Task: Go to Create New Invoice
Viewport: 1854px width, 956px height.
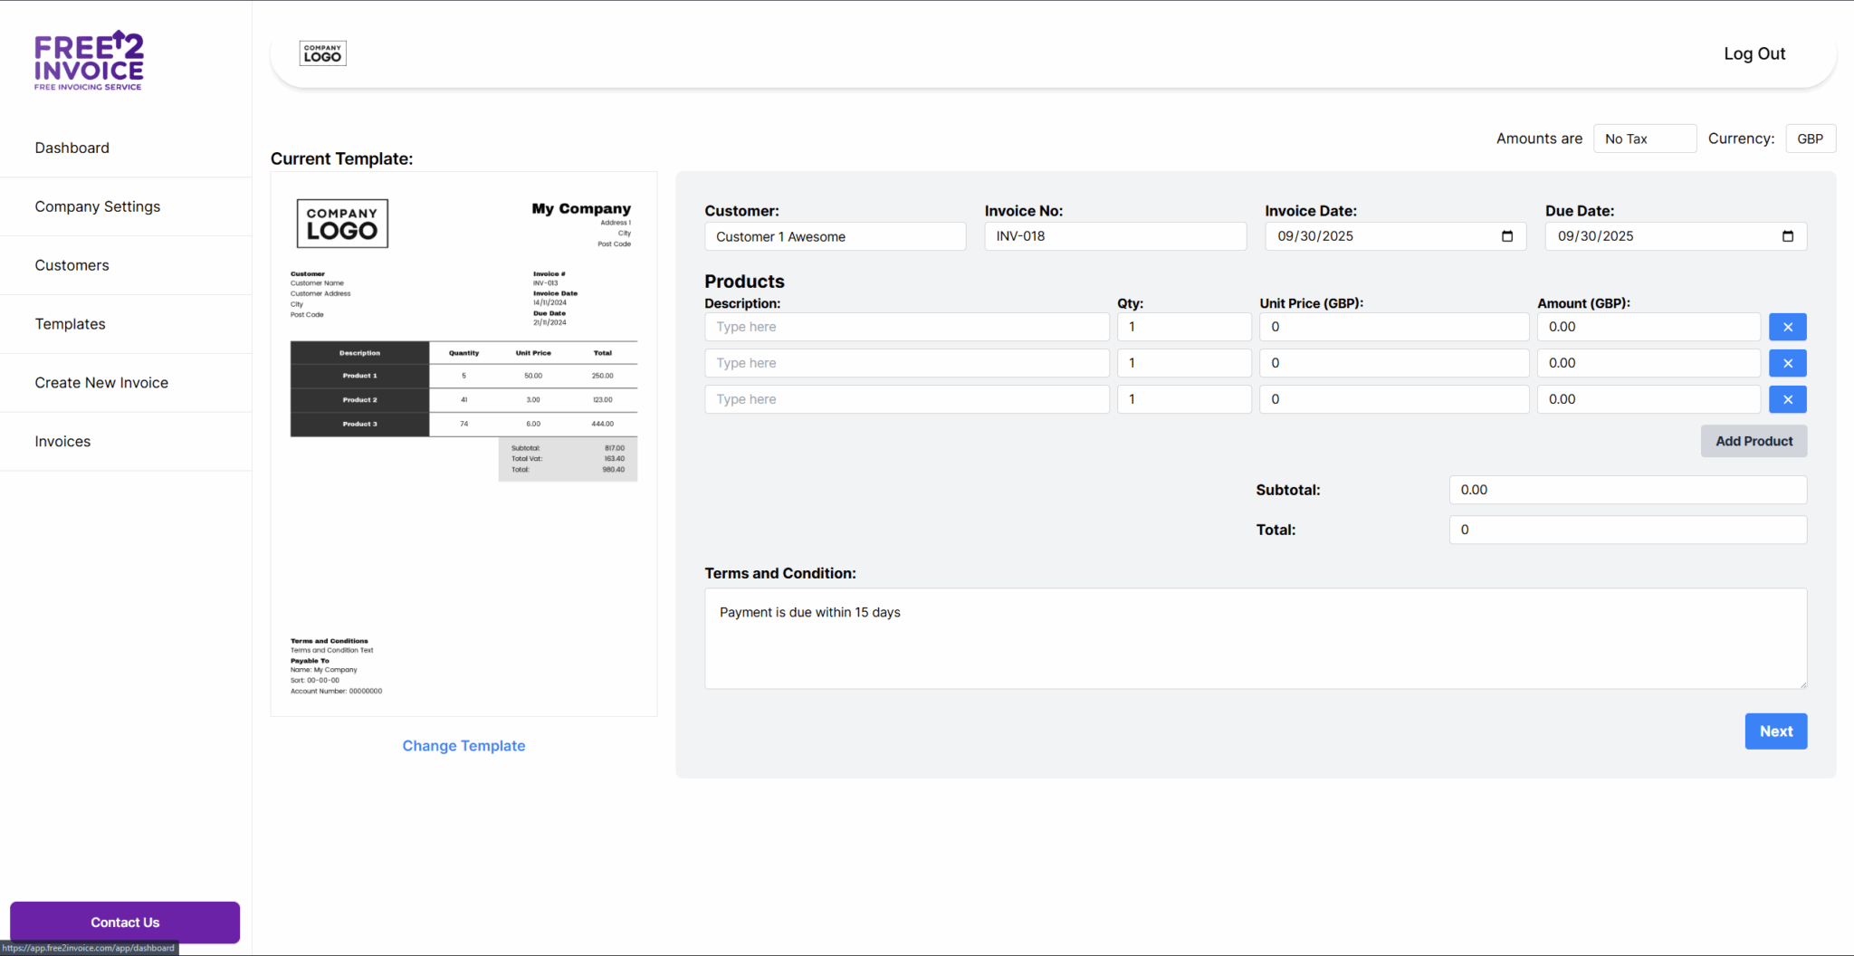Action: pyautogui.click(x=101, y=382)
